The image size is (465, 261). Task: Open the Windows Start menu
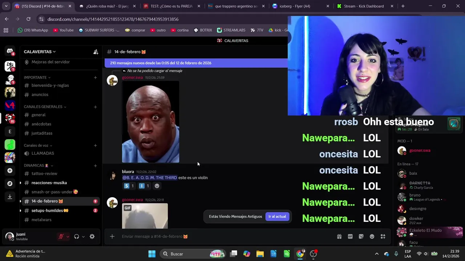click(x=152, y=254)
